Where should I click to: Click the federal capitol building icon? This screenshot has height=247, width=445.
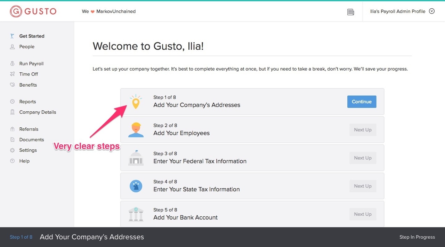(136, 158)
